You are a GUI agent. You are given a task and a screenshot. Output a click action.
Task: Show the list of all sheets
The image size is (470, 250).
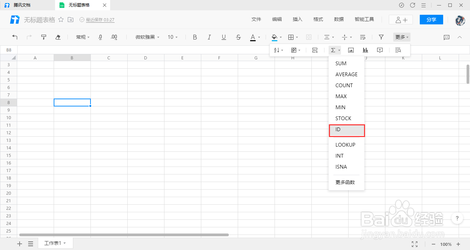31,244
